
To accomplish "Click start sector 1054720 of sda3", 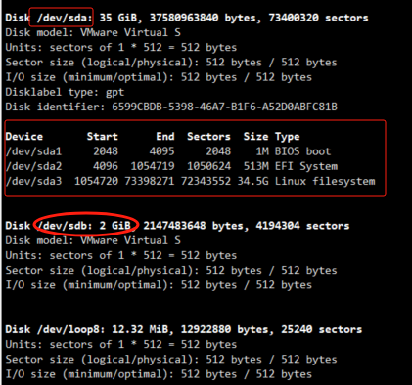I will pos(96,181).
